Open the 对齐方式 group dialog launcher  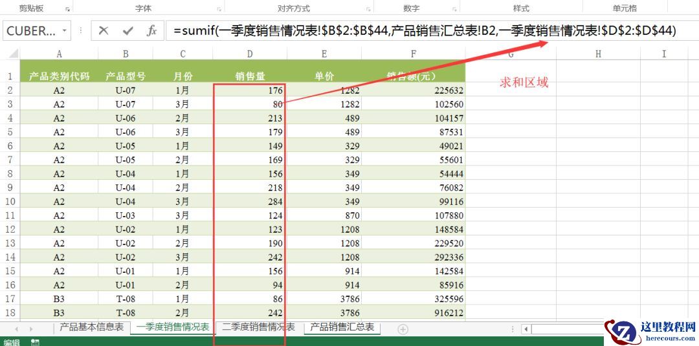coord(369,9)
